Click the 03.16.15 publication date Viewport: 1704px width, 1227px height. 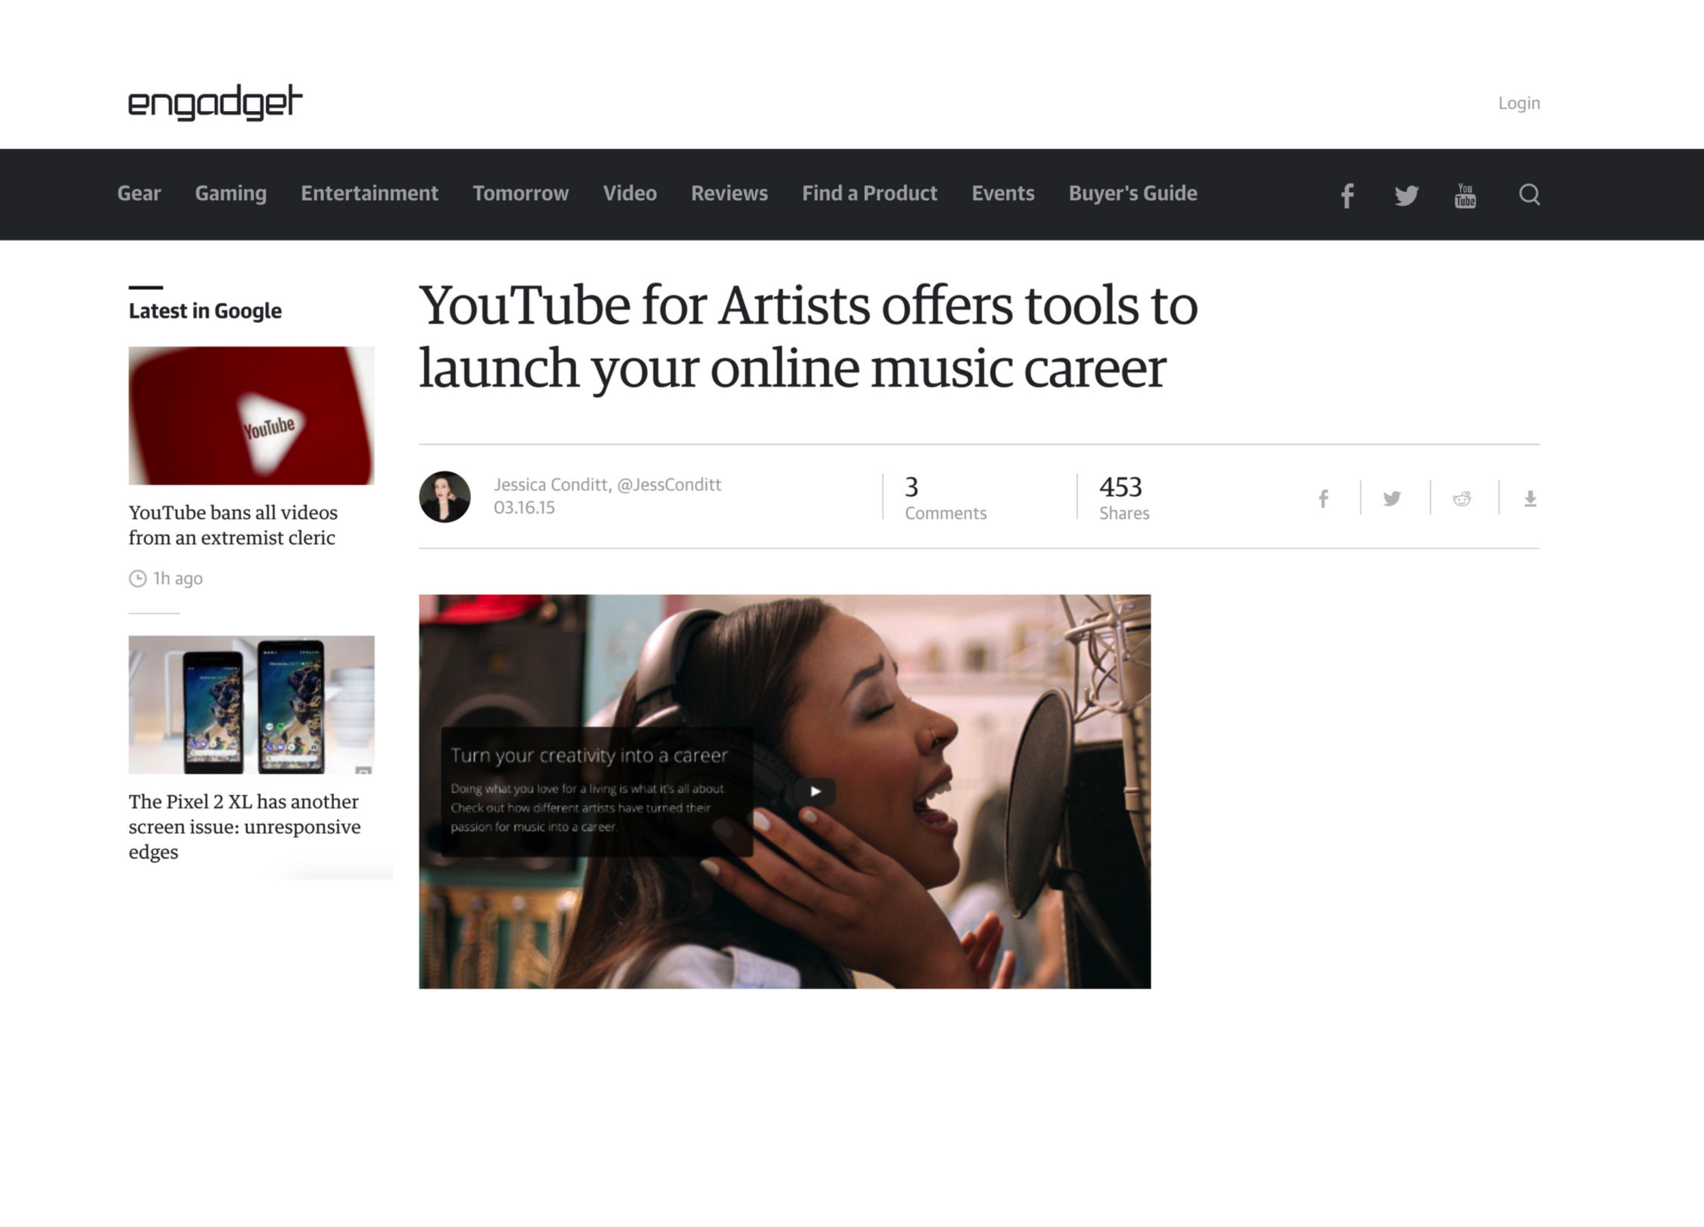point(524,508)
